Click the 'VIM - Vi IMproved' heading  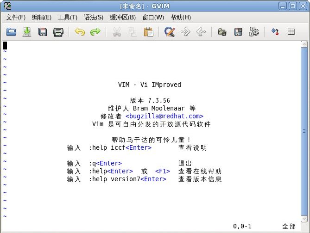point(150,85)
